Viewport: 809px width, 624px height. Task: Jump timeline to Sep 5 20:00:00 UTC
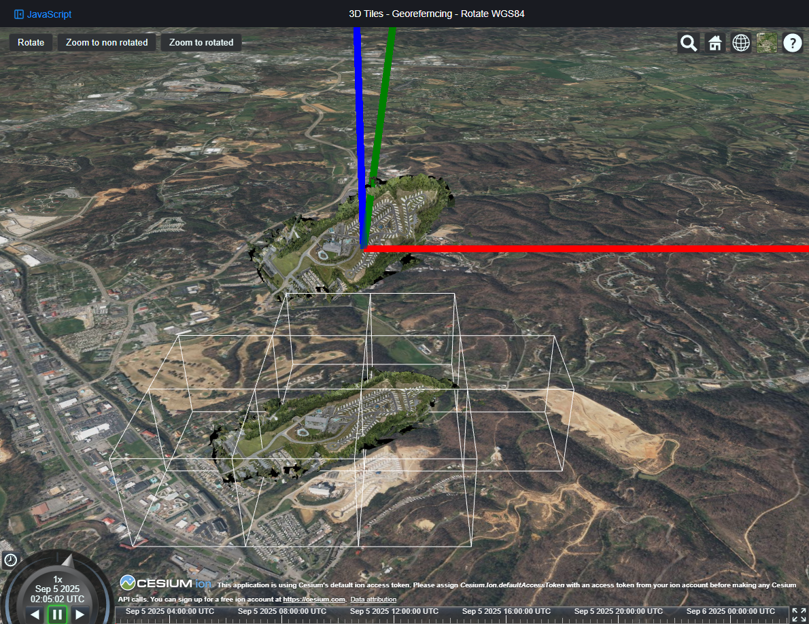click(x=618, y=612)
